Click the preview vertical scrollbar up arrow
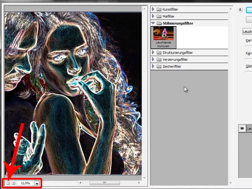 (144, 9)
